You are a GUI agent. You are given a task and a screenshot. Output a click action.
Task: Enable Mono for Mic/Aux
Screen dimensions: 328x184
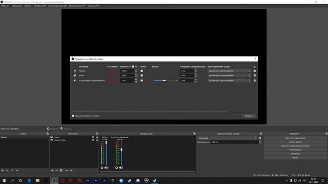(141, 71)
